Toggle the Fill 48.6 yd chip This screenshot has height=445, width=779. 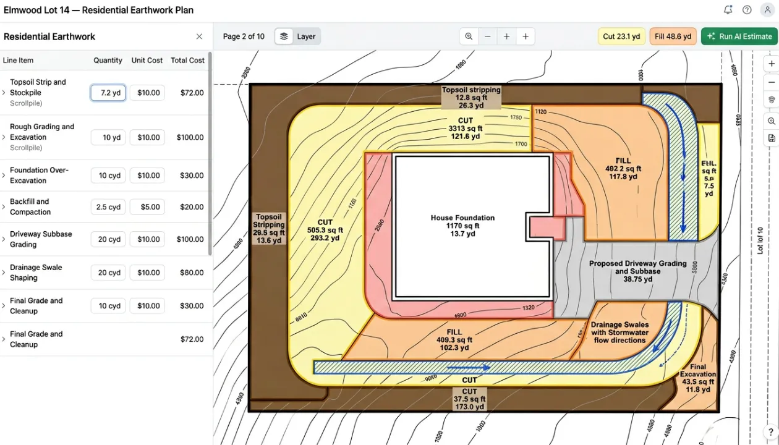(x=673, y=36)
